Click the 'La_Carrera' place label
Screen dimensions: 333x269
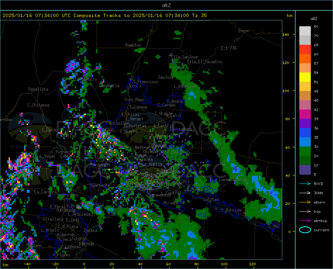click(x=46, y=192)
